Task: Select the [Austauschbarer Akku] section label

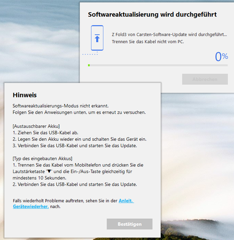Action: pyautogui.click(x=36, y=126)
